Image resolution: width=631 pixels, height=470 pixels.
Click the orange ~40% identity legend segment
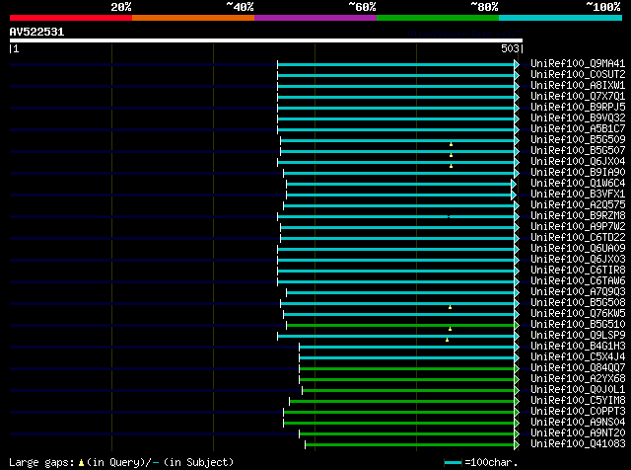tap(193, 18)
